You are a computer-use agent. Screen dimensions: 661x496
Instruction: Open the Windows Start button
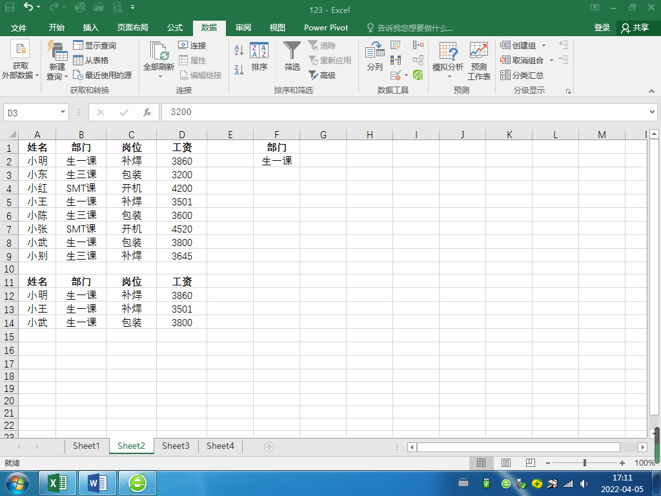pyautogui.click(x=17, y=483)
